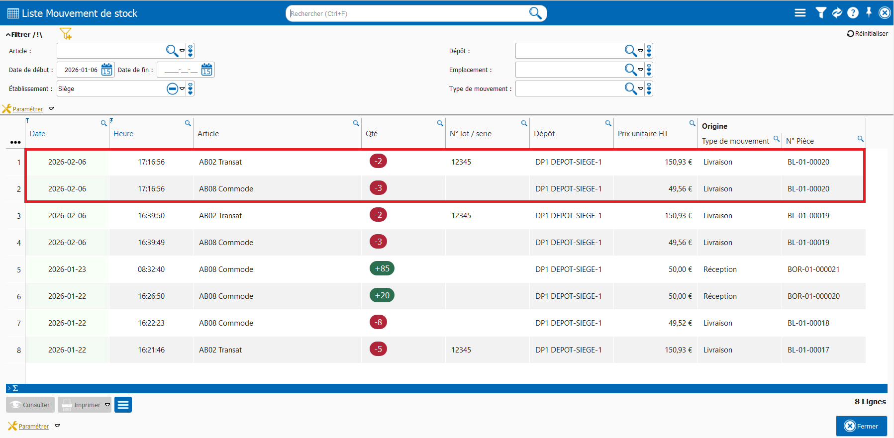Open the Imprimer dropdown arrow
The image size is (894, 438).
pos(107,405)
